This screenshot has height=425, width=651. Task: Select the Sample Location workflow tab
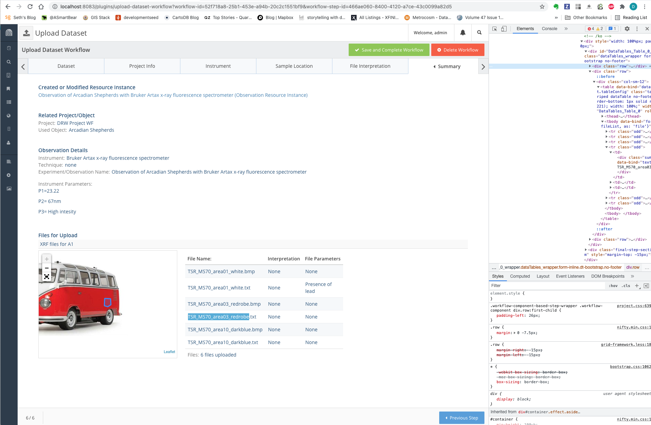(x=294, y=66)
